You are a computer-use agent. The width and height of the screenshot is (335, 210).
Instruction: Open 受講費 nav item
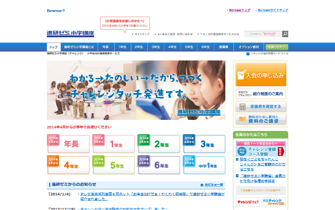(x=223, y=47)
